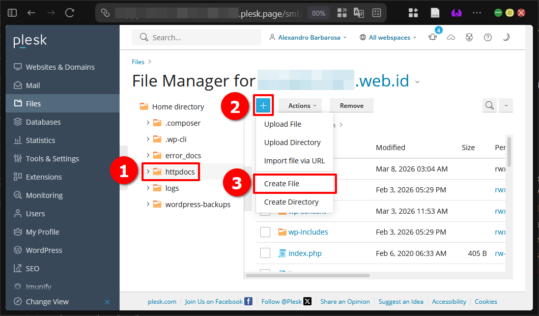Reload the page in the browser
Screen dimensions: 539x316
70,13
